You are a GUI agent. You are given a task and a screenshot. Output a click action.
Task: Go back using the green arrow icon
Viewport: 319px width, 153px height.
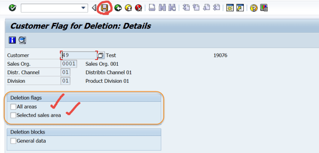click(x=118, y=8)
